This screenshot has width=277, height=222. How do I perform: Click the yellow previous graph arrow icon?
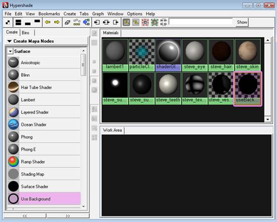coord(48,22)
